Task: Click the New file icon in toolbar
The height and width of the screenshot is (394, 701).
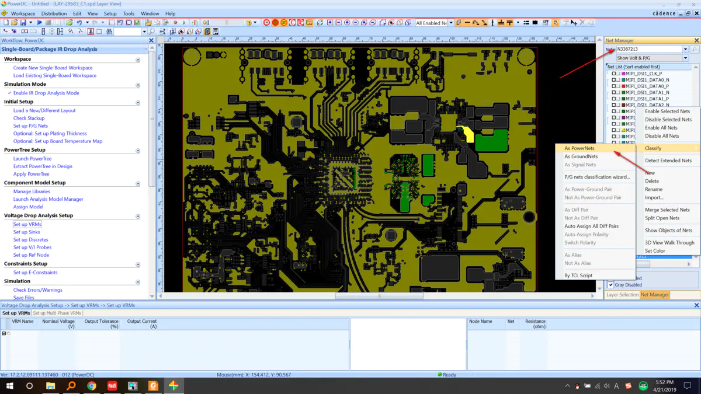Action: point(5,22)
